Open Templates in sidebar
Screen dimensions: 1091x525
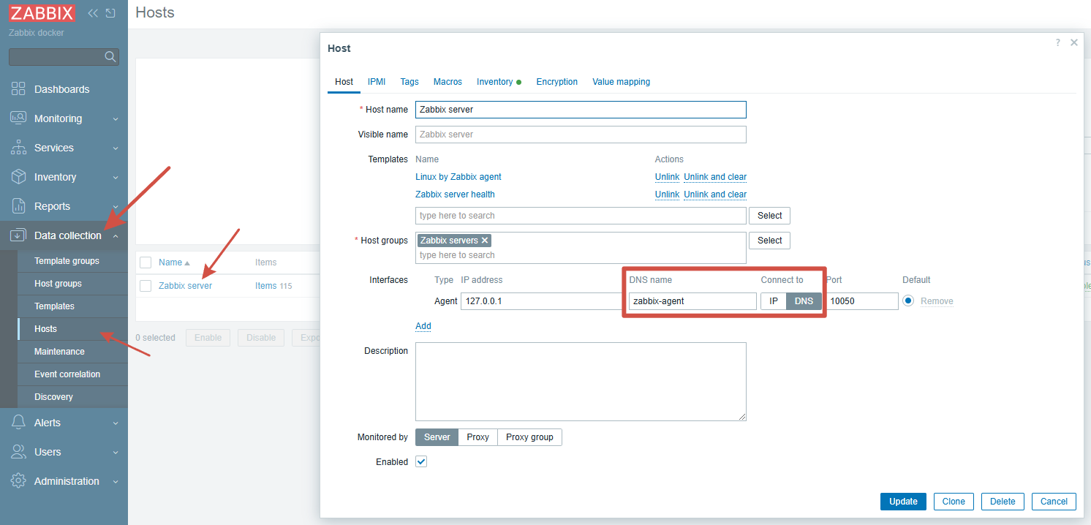(72, 306)
